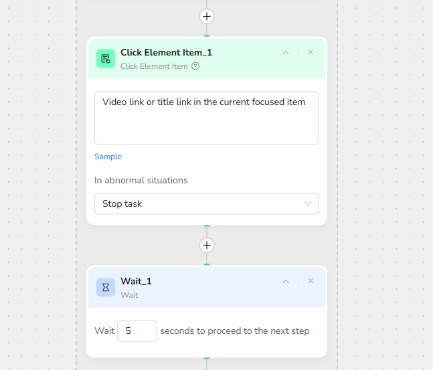Select the Click Element Item_1 title

pos(166,52)
